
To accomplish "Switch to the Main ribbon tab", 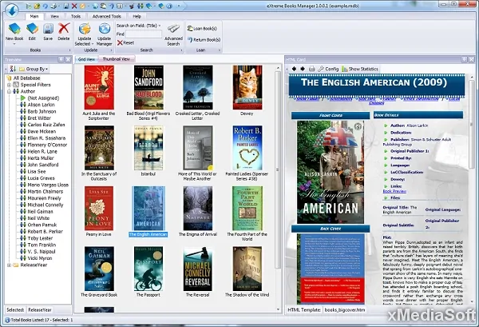I will coord(34,16).
